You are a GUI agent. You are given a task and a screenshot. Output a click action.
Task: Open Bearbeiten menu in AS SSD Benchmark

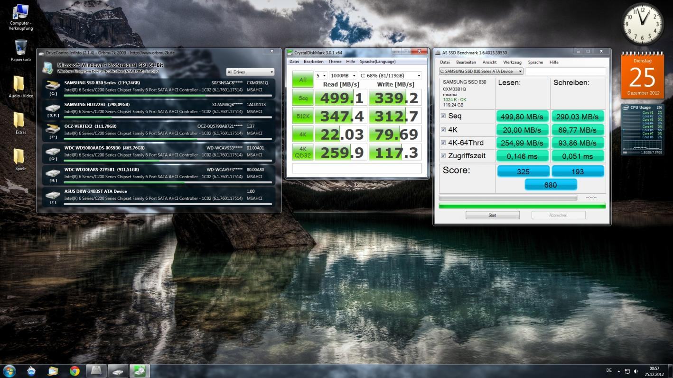coord(466,62)
